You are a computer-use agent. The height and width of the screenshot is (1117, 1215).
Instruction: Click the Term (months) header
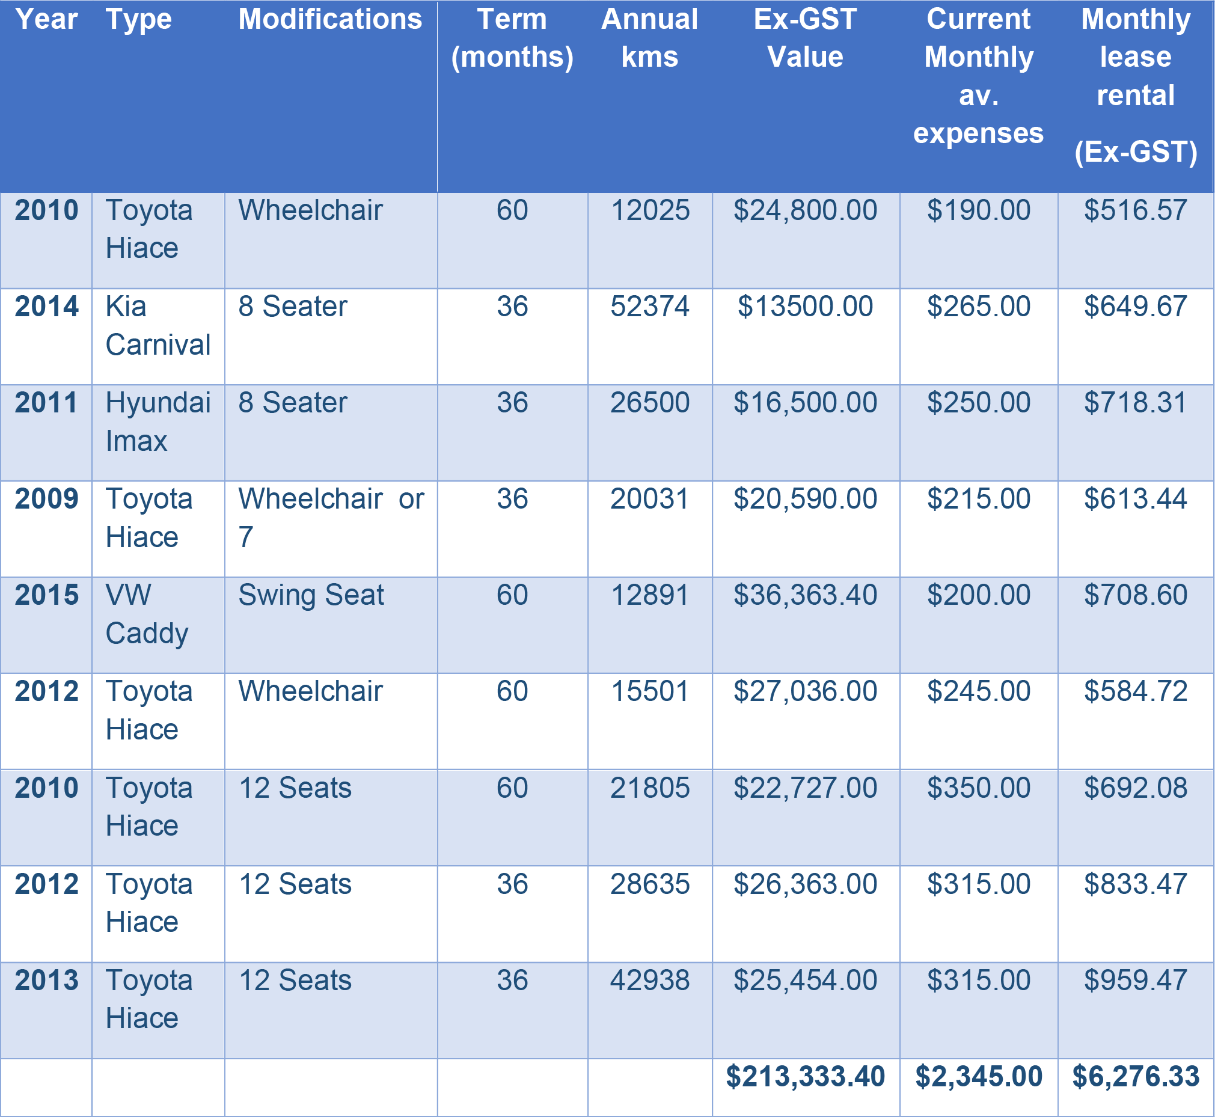tap(512, 38)
